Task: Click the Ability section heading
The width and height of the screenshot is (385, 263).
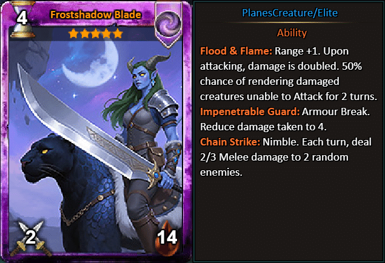Action: pos(292,33)
